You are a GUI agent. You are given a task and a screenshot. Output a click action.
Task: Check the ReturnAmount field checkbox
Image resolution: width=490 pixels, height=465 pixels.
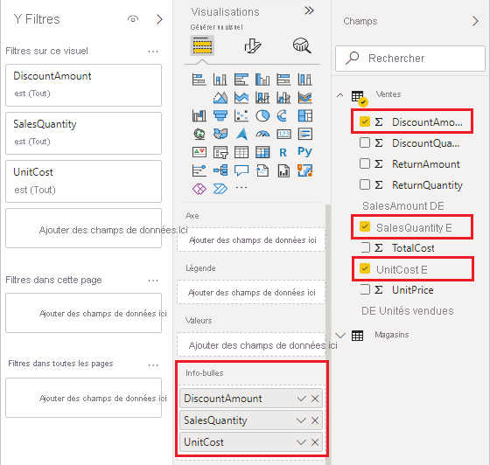[x=365, y=163]
